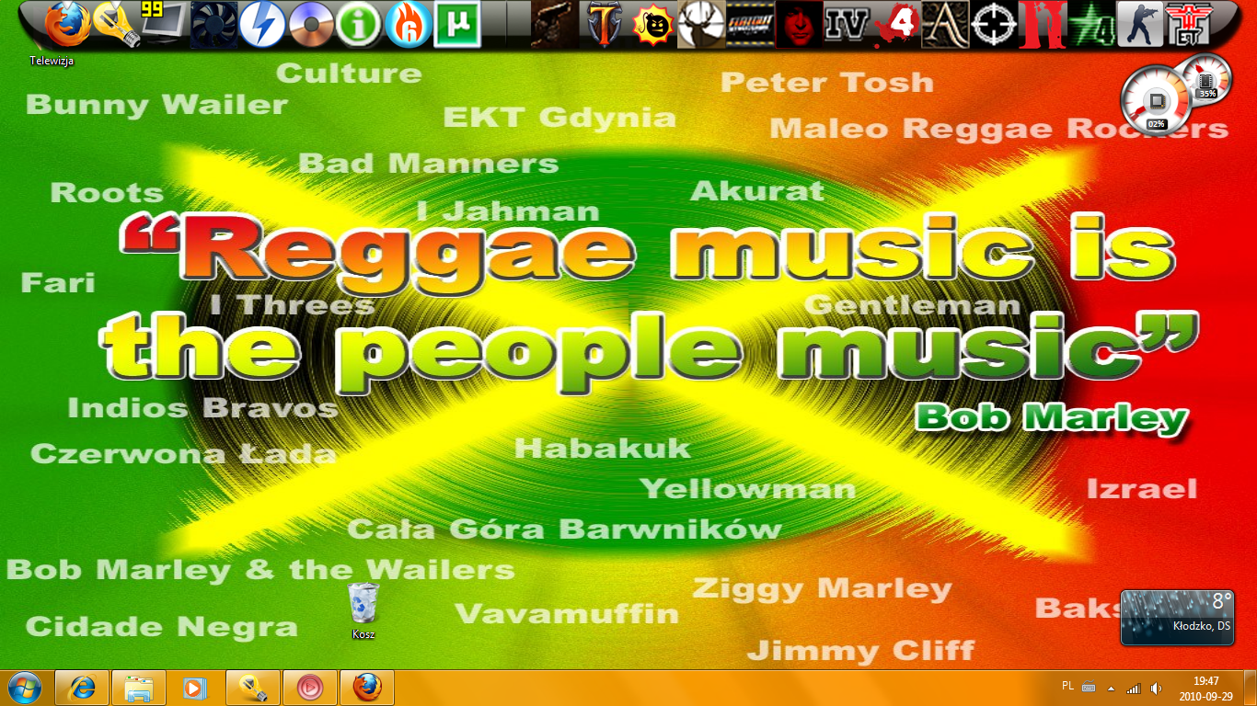
Task: Launch the red 'II' soldier game icon
Action: point(1041,25)
